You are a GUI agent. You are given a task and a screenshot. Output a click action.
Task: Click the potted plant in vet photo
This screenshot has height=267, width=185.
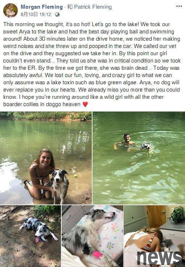(x=177, y=214)
